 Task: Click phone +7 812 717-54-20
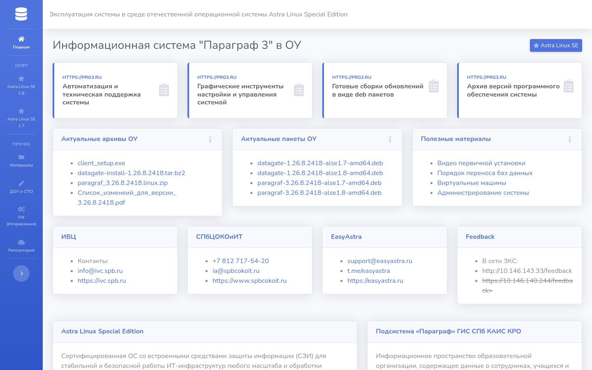(x=240, y=261)
